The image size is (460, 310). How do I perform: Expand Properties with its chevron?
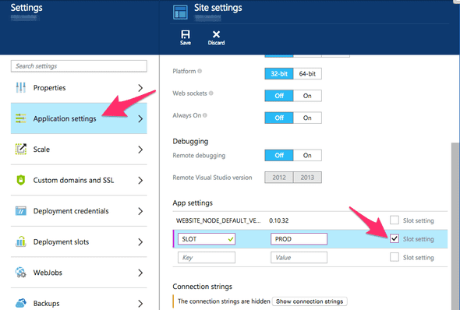click(x=140, y=87)
